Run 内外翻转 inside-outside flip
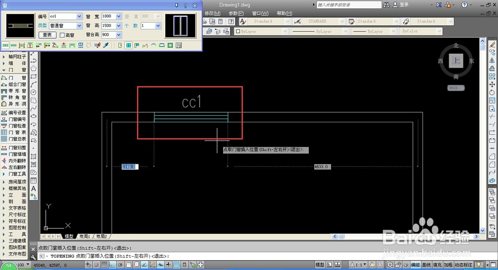This screenshot has width=498, height=270. click(x=14, y=161)
